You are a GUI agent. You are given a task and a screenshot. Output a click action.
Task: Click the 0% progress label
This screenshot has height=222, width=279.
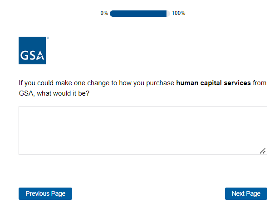point(104,14)
